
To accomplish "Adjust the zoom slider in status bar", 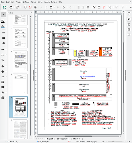I will click(113, 142).
